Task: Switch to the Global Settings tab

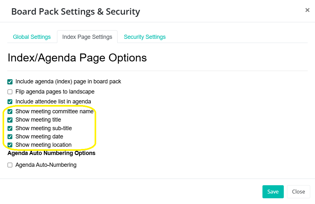Action: pyautogui.click(x=32, y=37)
